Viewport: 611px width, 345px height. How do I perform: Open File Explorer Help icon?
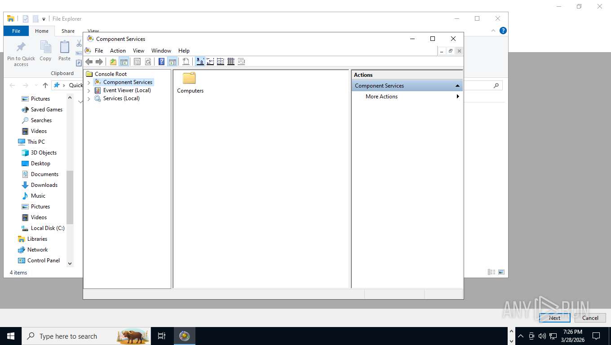503,31
